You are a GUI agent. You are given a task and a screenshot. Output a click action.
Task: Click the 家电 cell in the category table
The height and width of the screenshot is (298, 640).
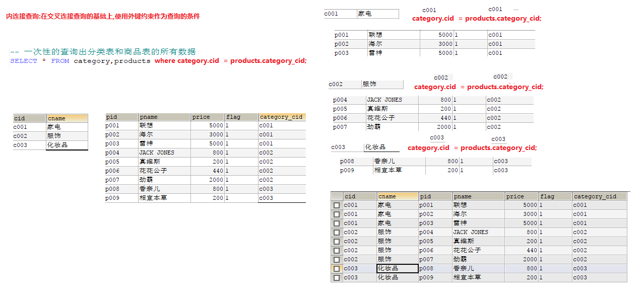[x=67, y=127]
